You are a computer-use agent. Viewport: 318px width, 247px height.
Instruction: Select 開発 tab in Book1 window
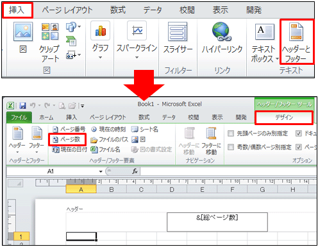(241, 117)
